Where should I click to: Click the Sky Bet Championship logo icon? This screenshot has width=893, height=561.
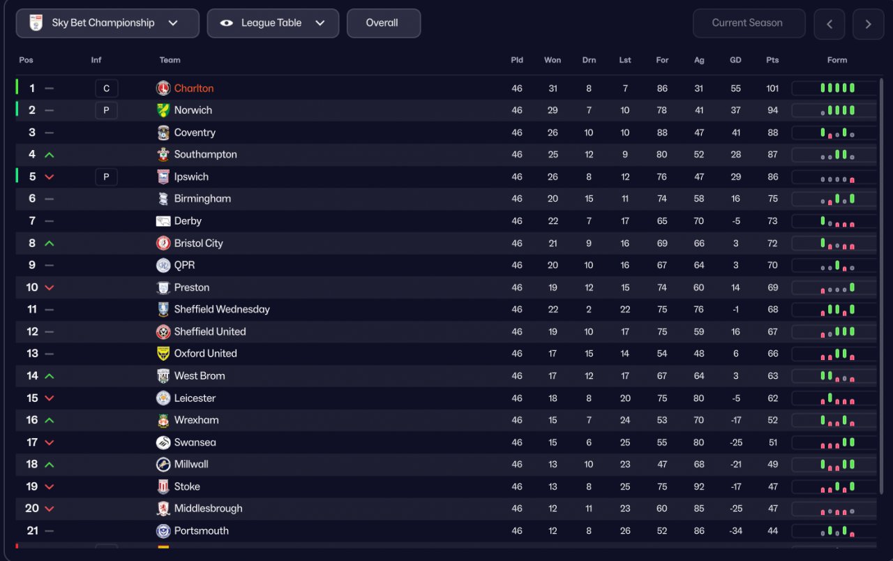tap(36, 23)
